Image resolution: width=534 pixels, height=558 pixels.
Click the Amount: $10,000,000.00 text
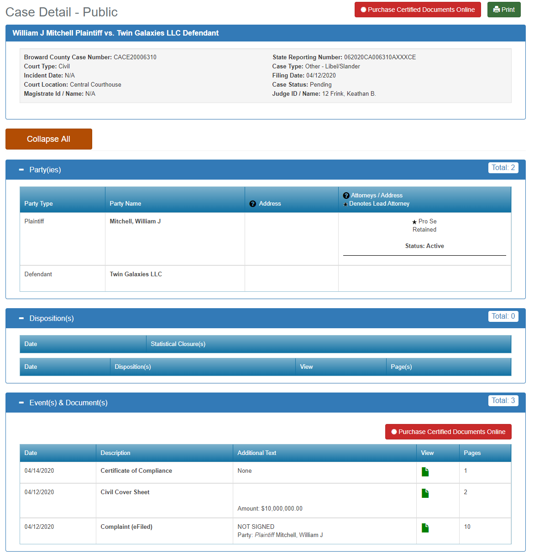tap(270, 509)
